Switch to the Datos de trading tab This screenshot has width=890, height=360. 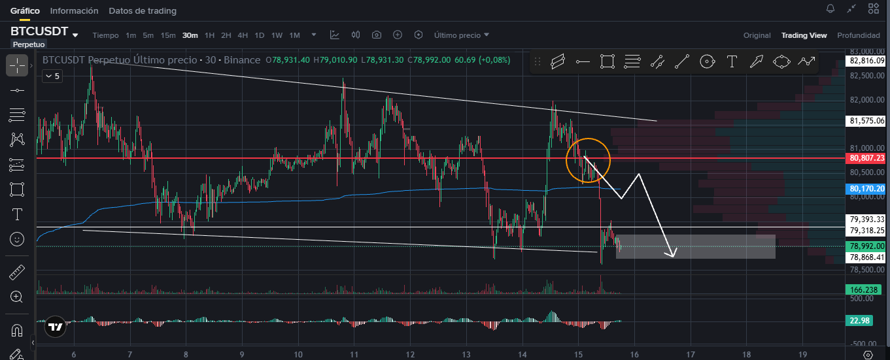[142, 11]
